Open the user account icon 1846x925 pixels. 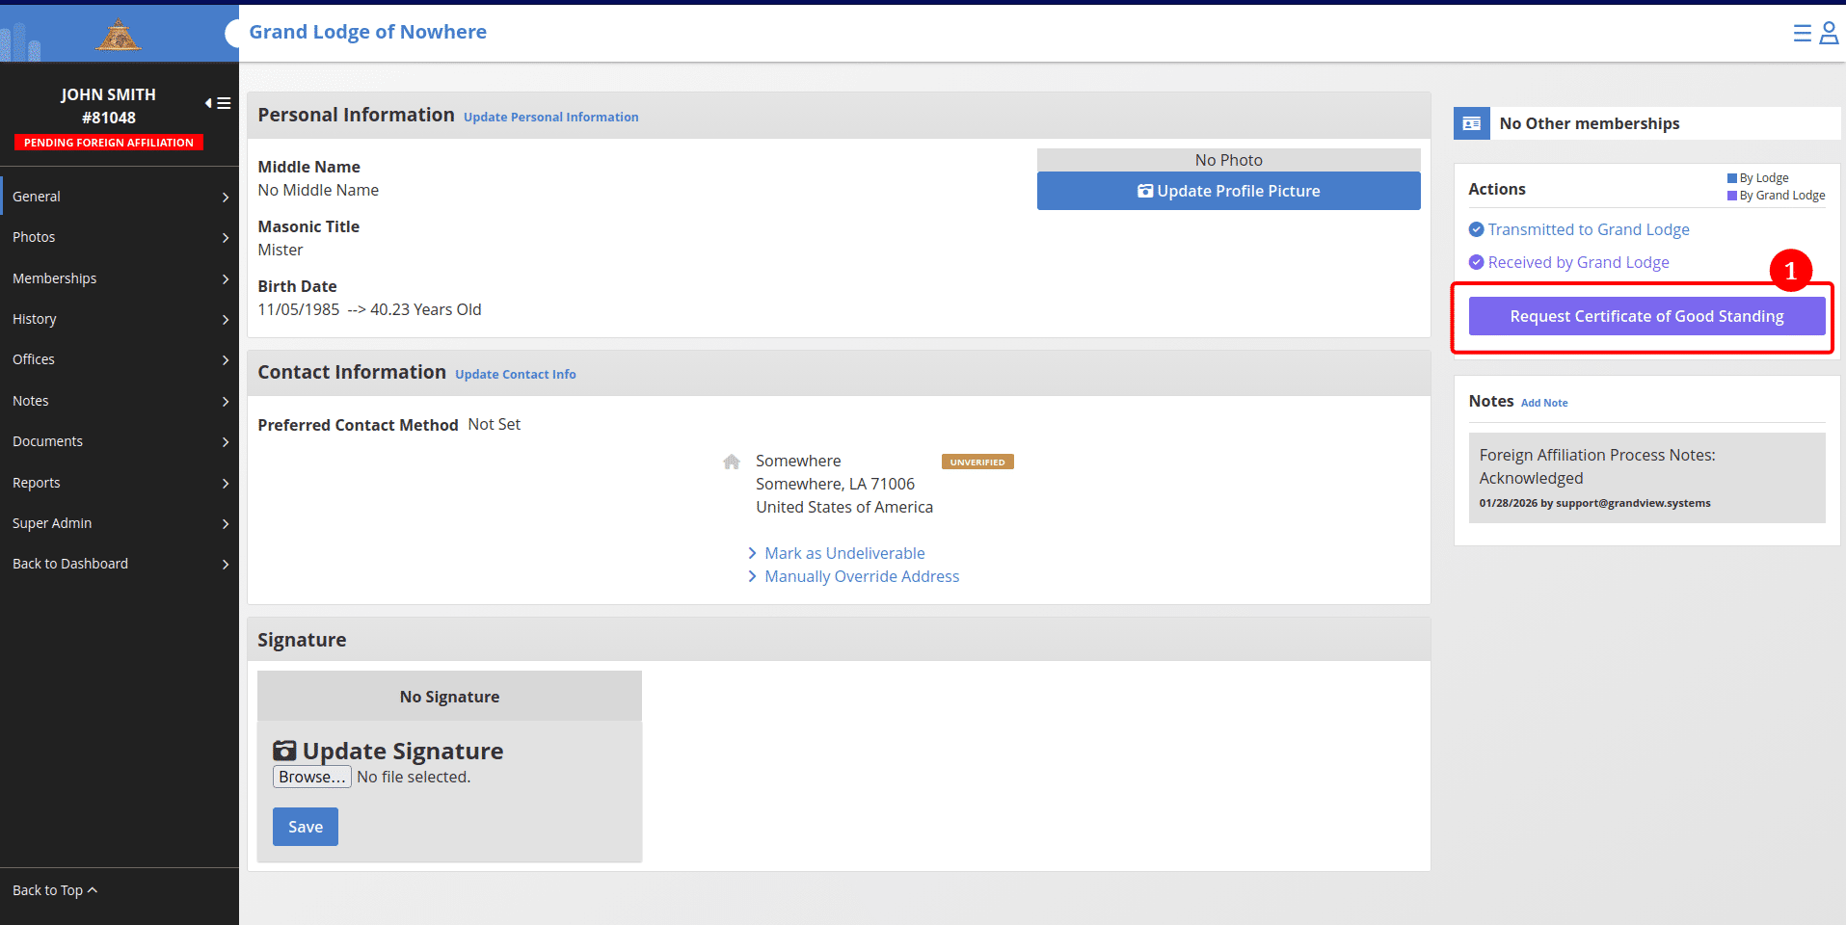pos(1829,34)
